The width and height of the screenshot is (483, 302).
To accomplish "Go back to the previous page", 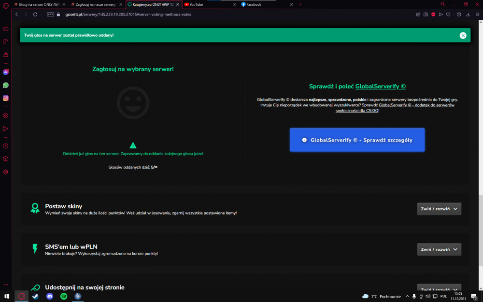I will [x=16, y=14].
